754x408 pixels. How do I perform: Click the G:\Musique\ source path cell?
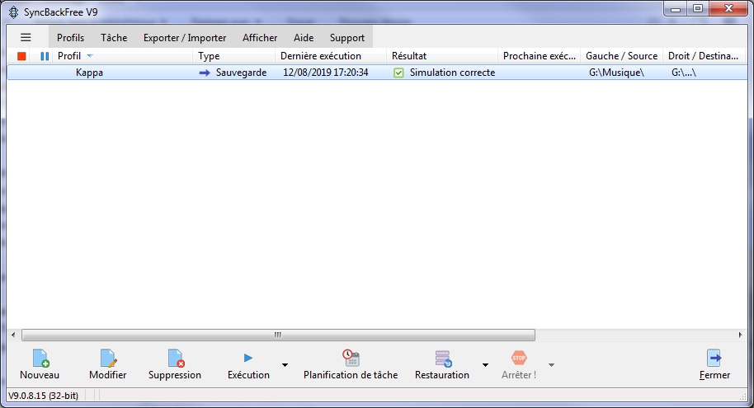pyautogui.click(x=616, y=73)
